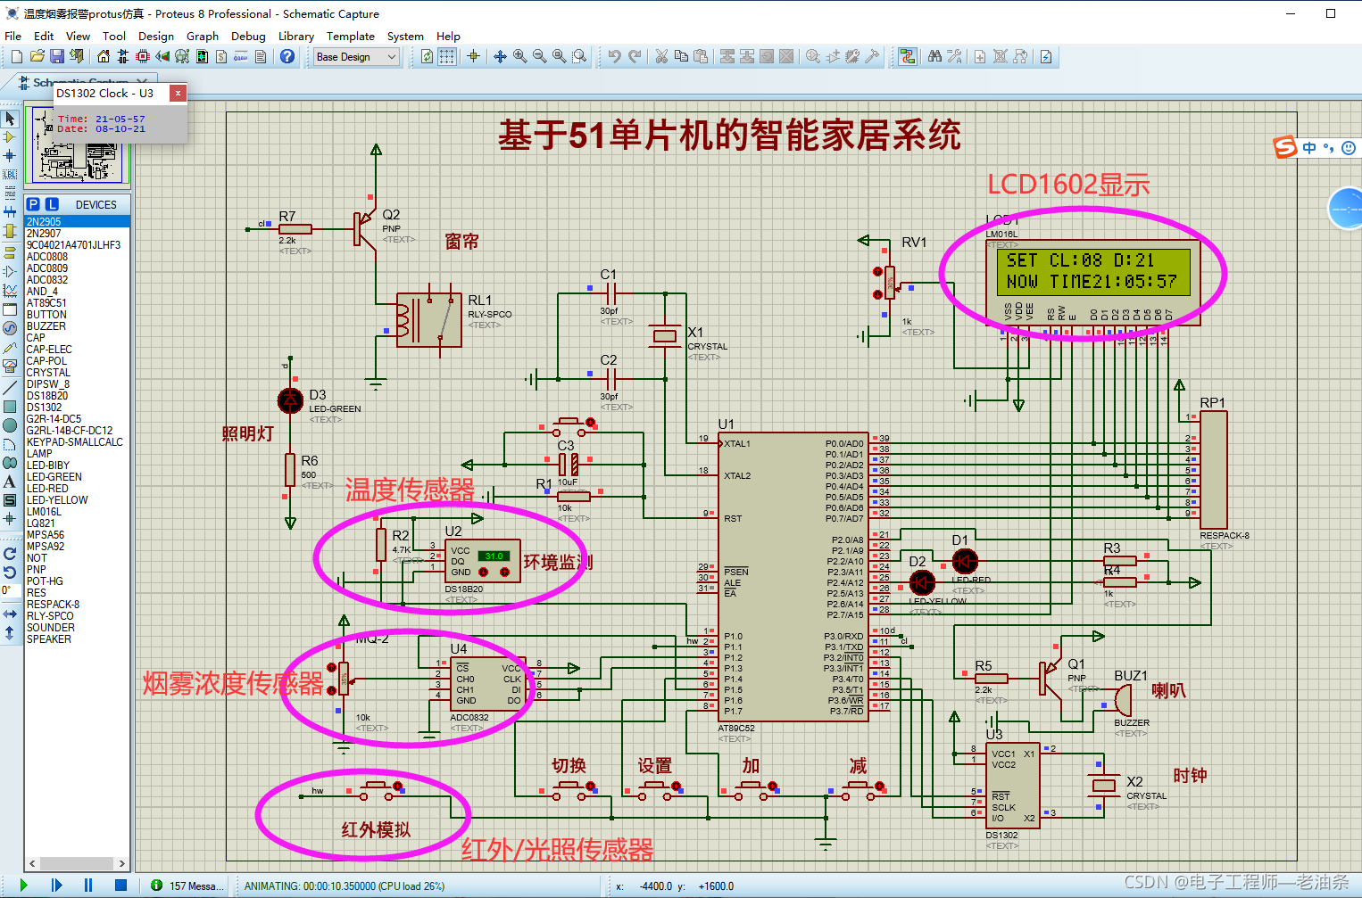Screen dimensions: 1362x898
Task: Click the redraw display refresh icon
Action: (x=427, y=56)
